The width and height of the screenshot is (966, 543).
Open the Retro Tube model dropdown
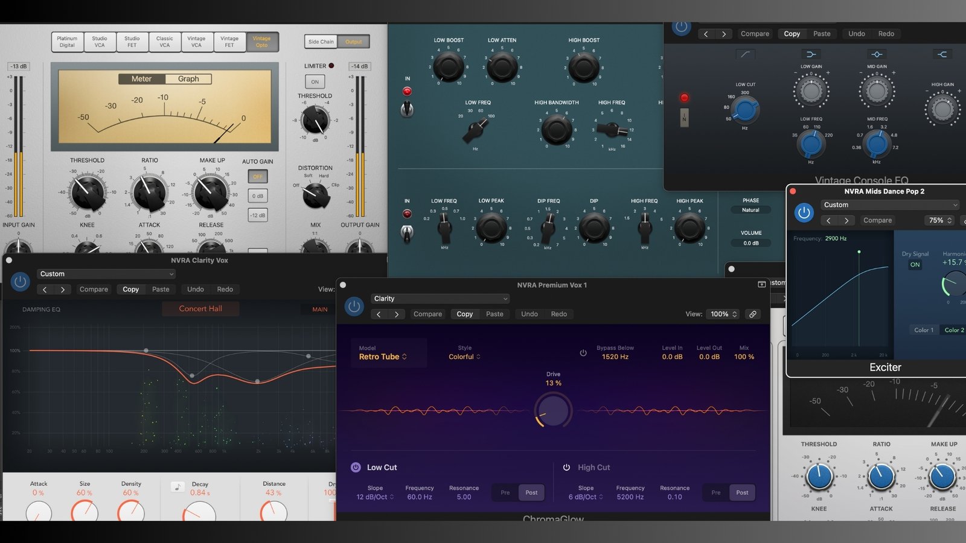(x=383, y=357)
